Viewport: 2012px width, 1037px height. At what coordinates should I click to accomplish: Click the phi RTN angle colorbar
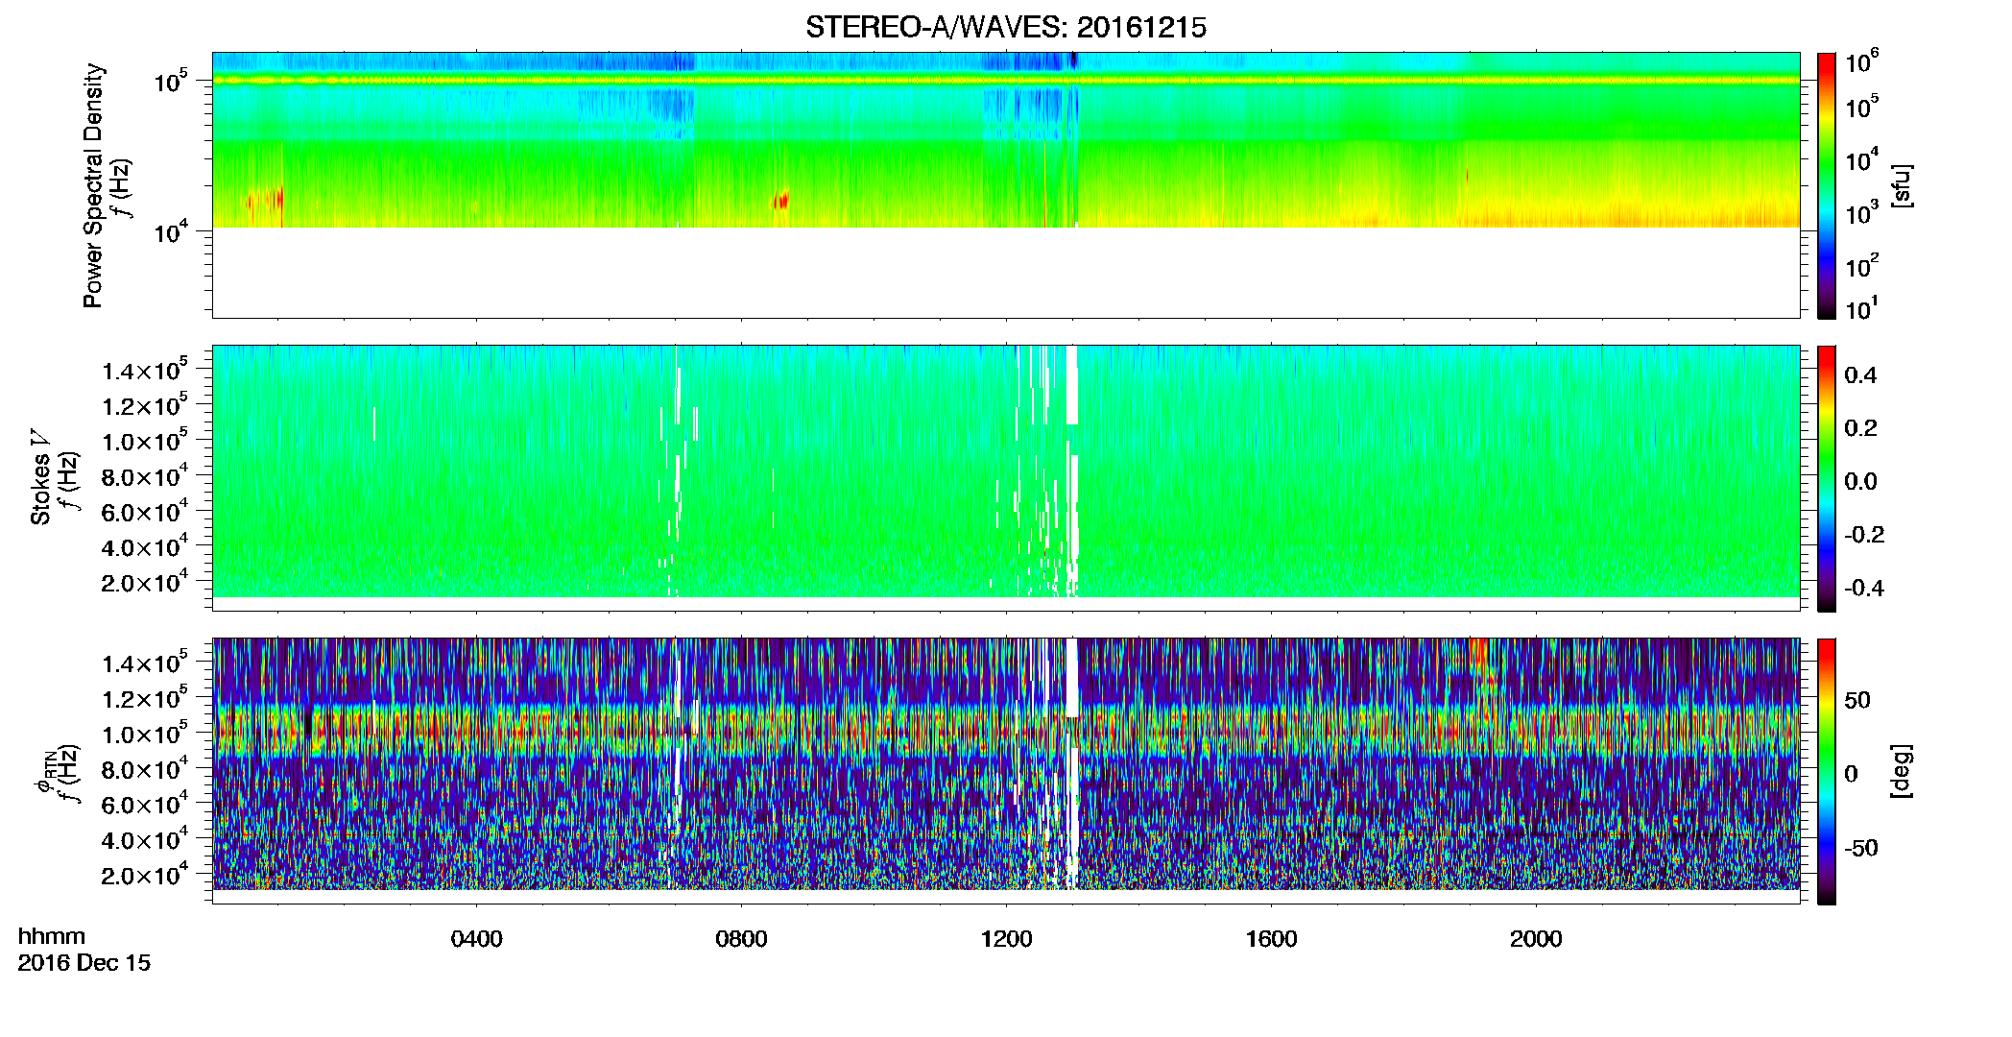tap(1827, 771)
